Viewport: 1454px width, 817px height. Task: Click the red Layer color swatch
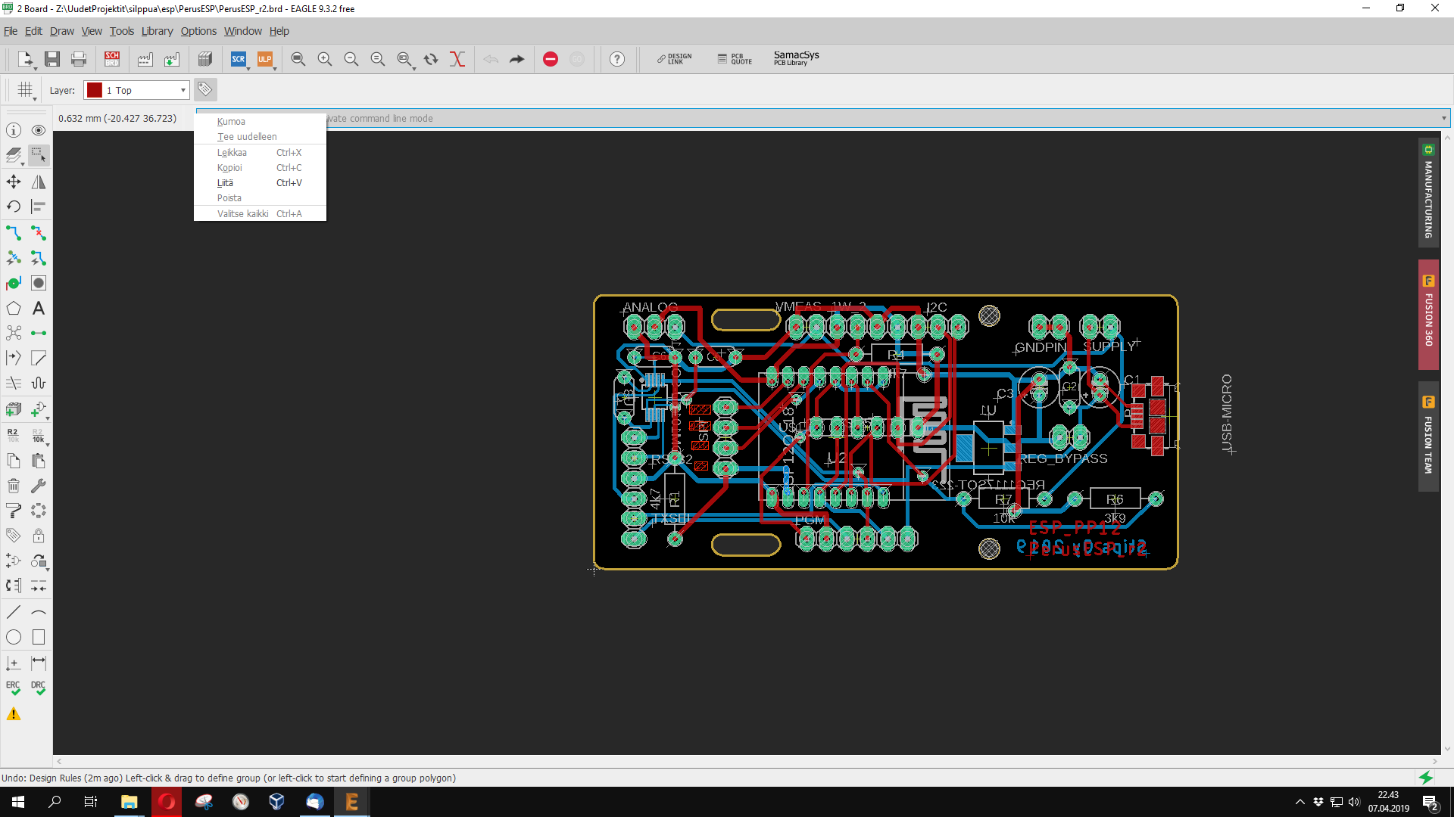click(95, 90)
